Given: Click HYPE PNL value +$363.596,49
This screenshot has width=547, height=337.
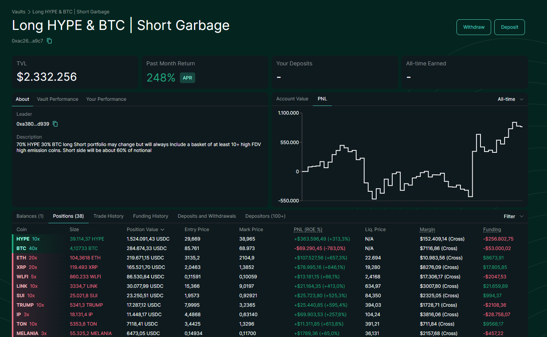Looking at the screenshot, I should [x=322, y=239].
